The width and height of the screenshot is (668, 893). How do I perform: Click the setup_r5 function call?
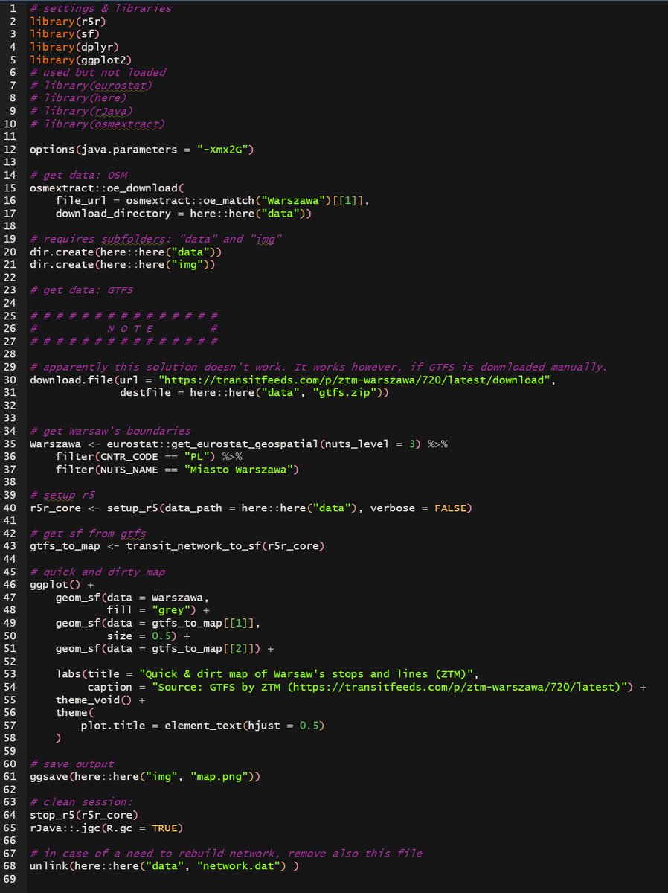click(289, 508)
